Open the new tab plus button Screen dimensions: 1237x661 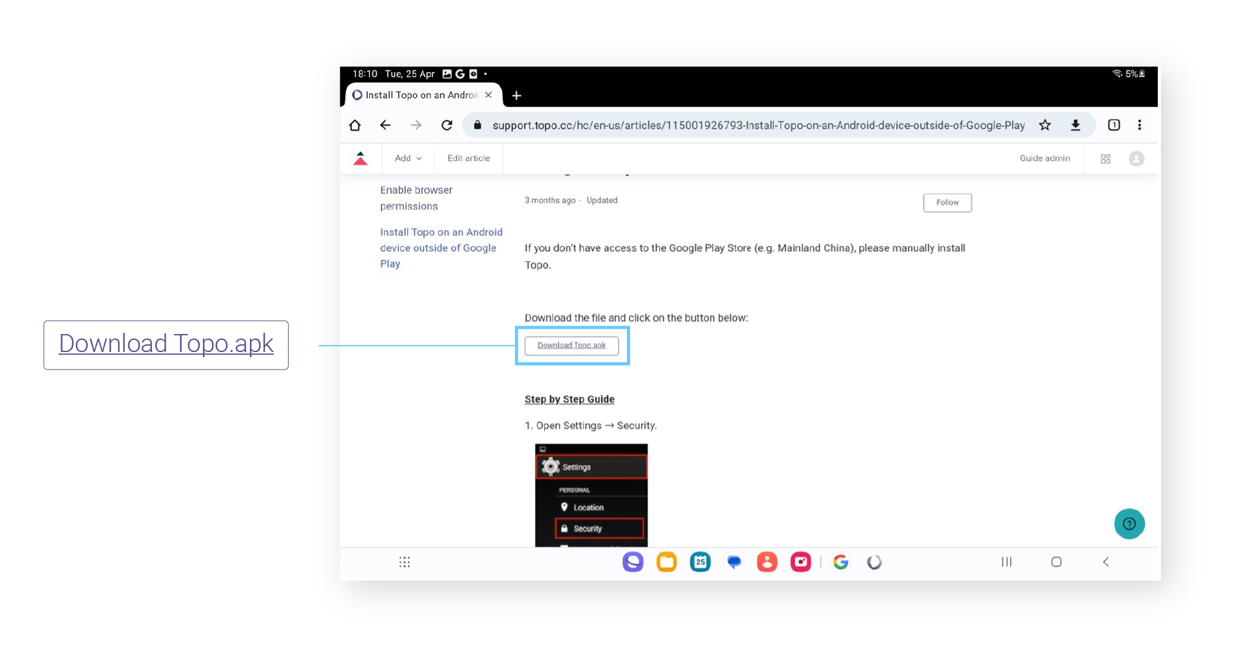[x=517, y=96]
